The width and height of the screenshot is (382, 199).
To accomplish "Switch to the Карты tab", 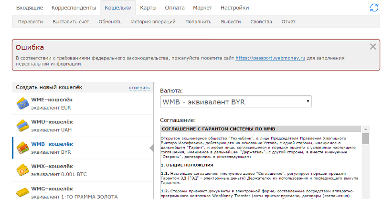I will pyautogui.click(x=148, y=8).
